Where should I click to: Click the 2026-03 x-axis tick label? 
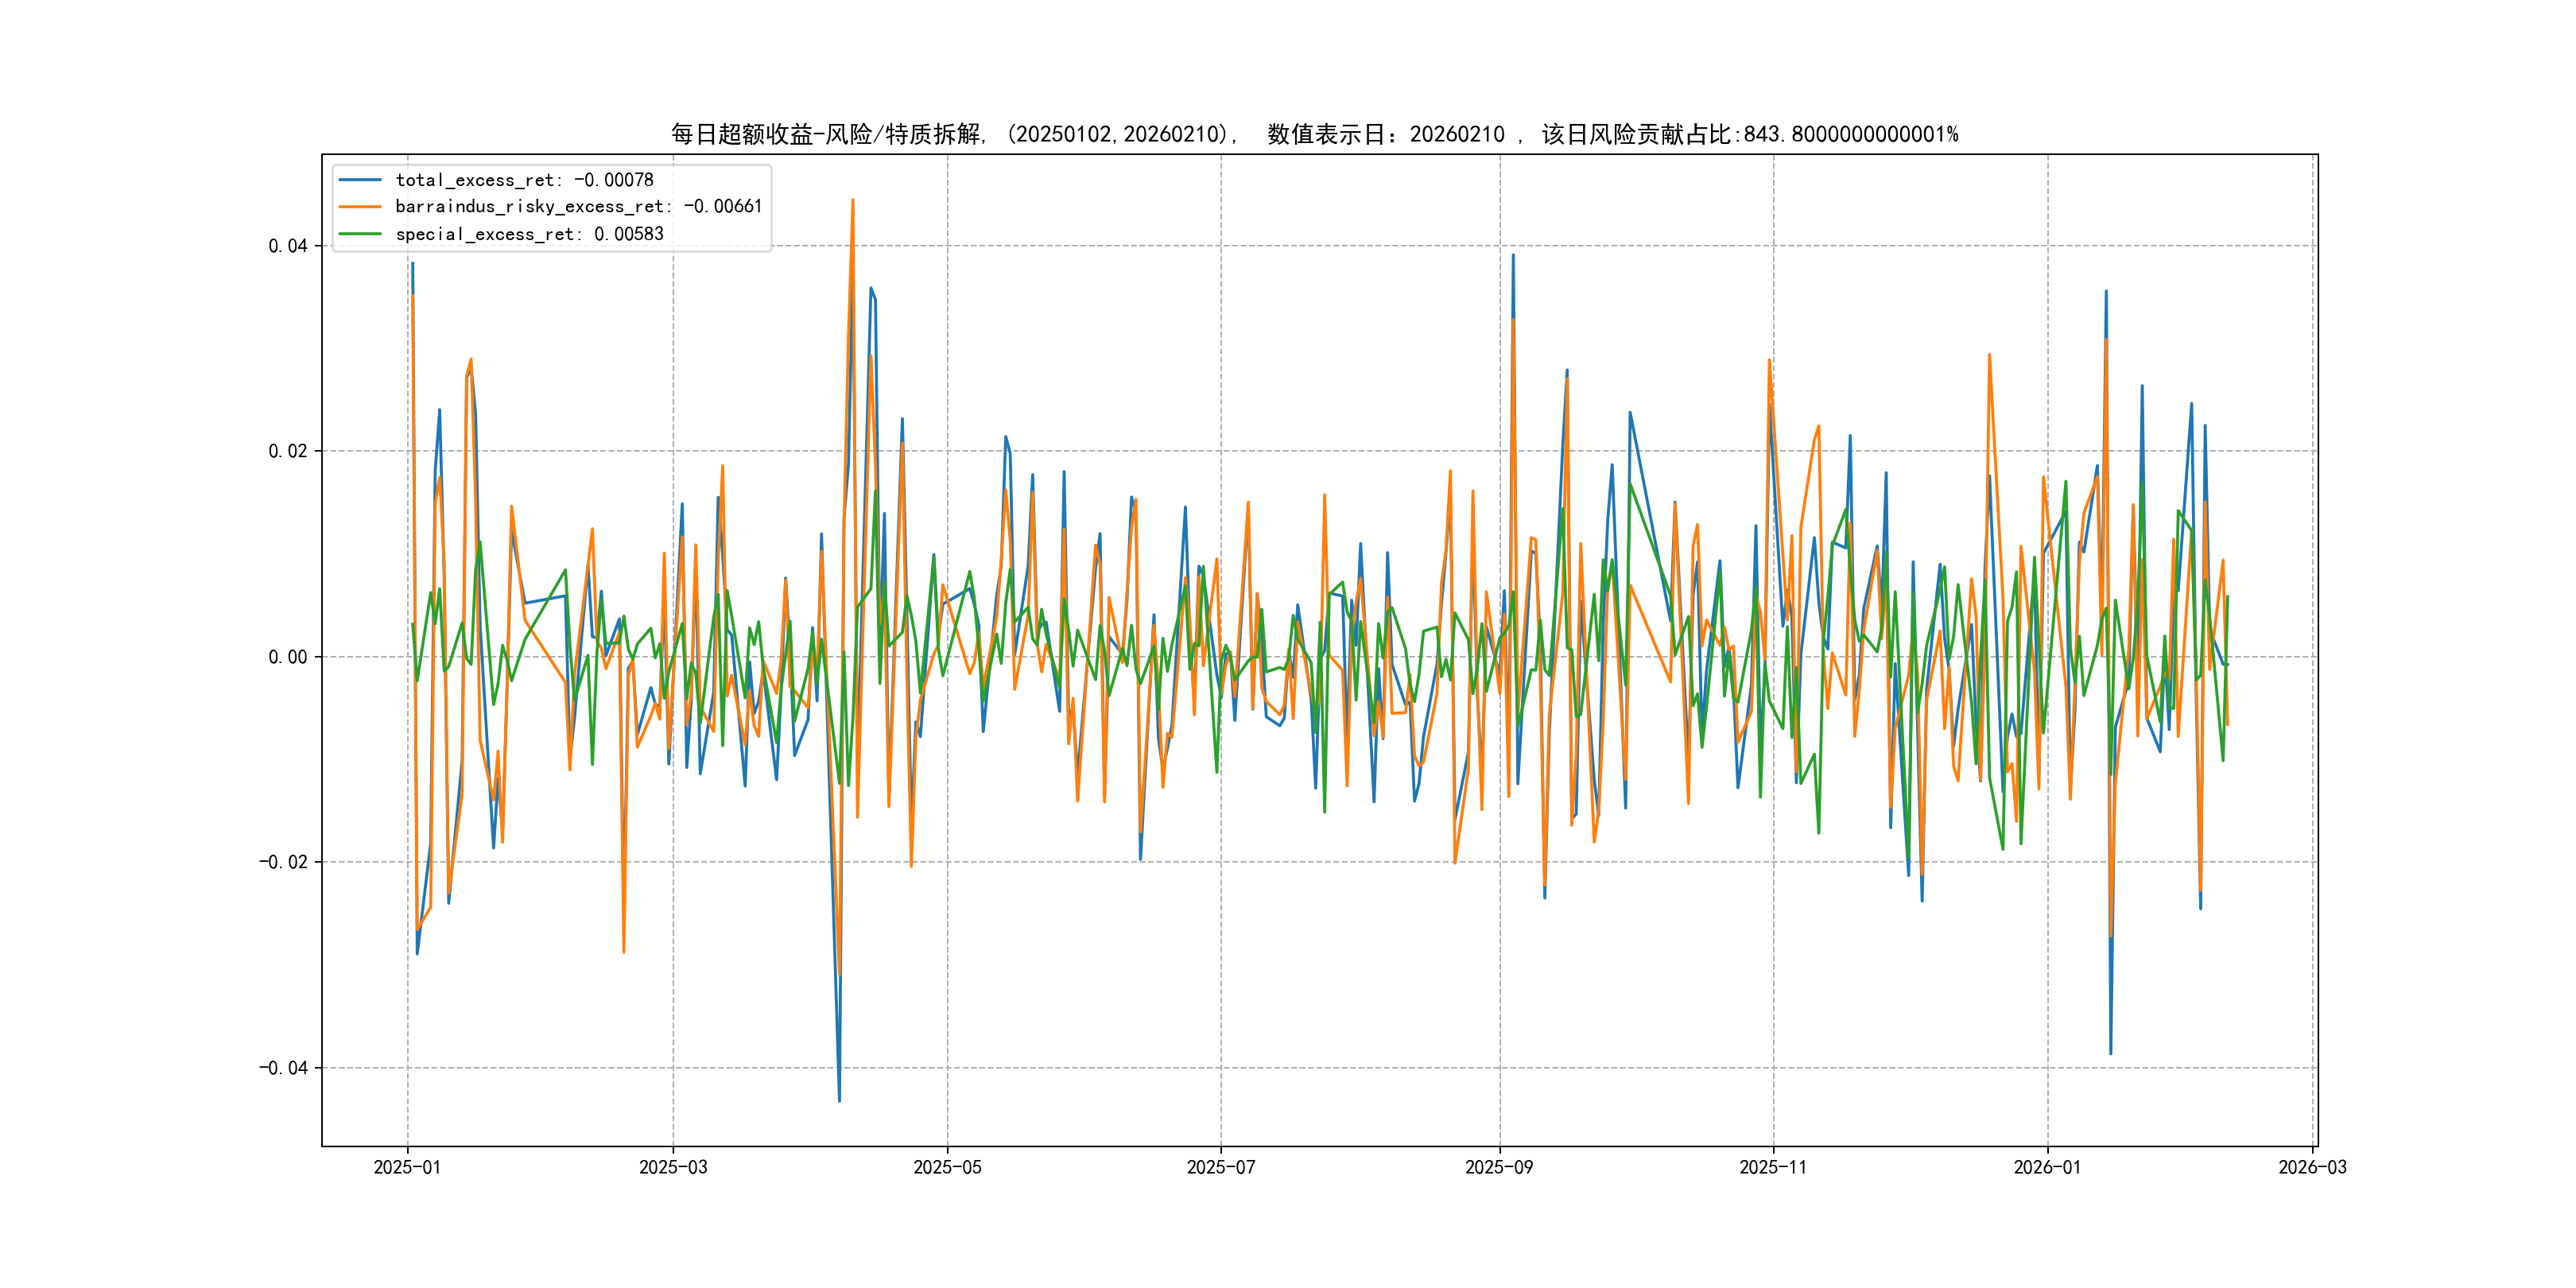(x=2312, y=1167)
